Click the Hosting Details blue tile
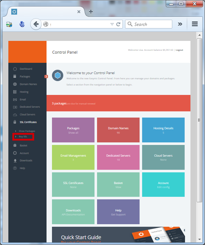Screen dimensions: 205x245 point(163,130)
